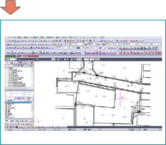Open the dropdown at left of dark input bar
166x145 pixels.
click(x=11, y=59)
